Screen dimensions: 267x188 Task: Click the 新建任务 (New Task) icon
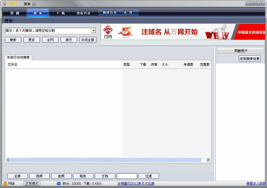[x=110, y=12]
